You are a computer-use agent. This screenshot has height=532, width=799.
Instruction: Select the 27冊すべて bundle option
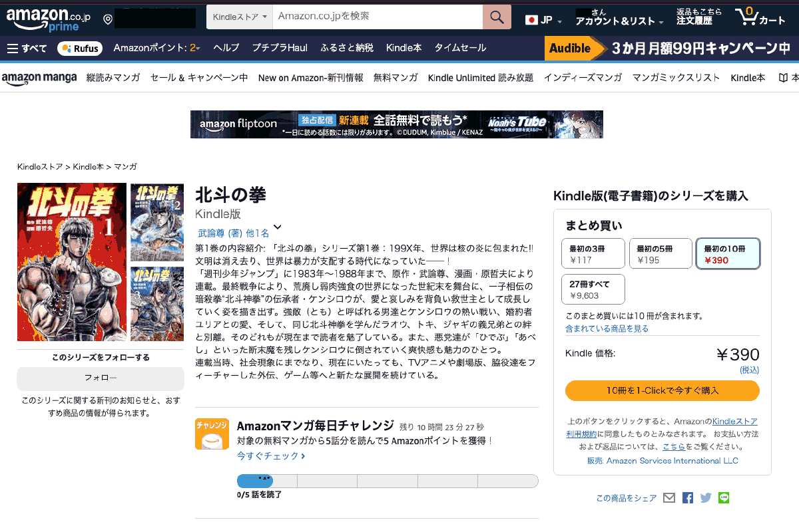[593, 289]
